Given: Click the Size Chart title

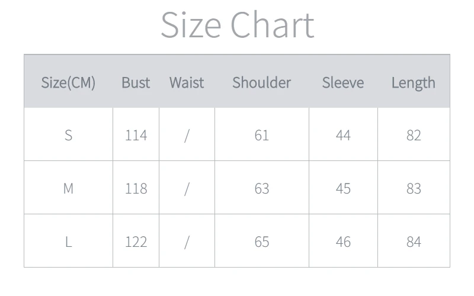Looking at the screenshot, I should pos(237,25).
